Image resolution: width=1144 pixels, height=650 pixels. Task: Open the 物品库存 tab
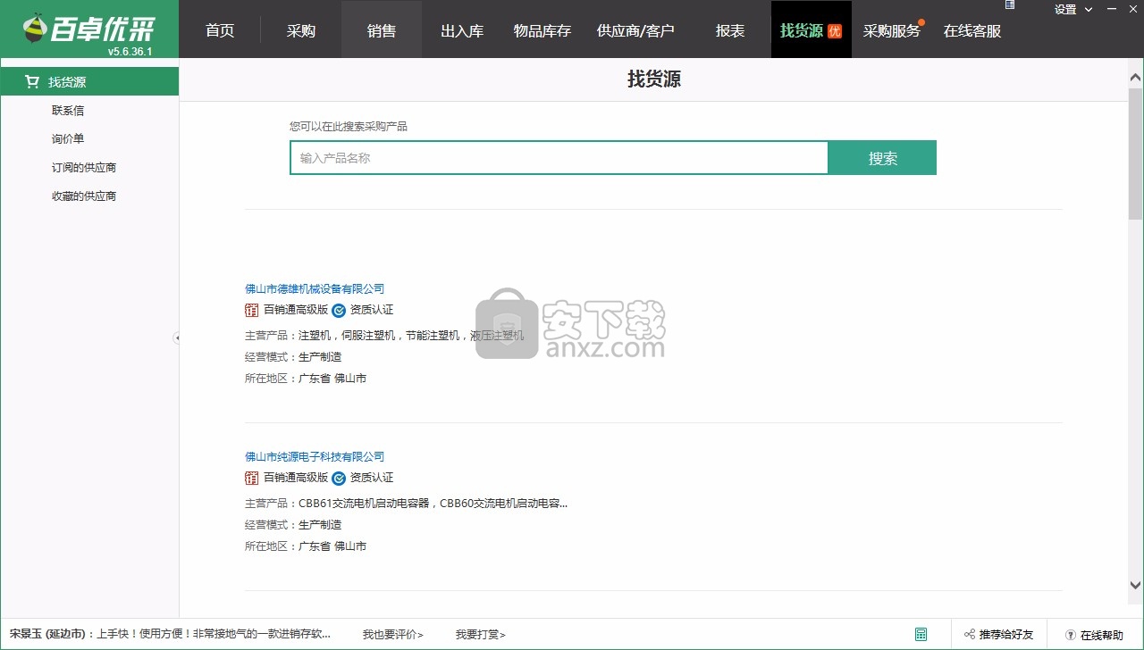(x=543, y=30)
